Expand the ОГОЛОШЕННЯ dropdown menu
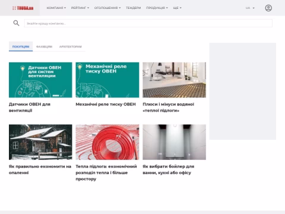The width and height of the screenshot is (285, 214). click(107, 8)
